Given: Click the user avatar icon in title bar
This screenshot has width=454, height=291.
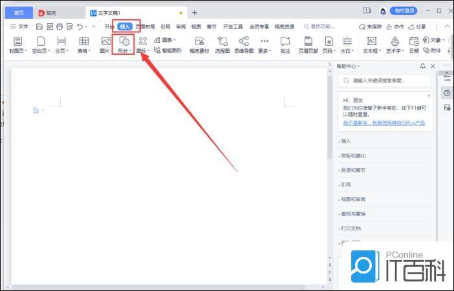Looking at the screenshot, I should point(383,11).
